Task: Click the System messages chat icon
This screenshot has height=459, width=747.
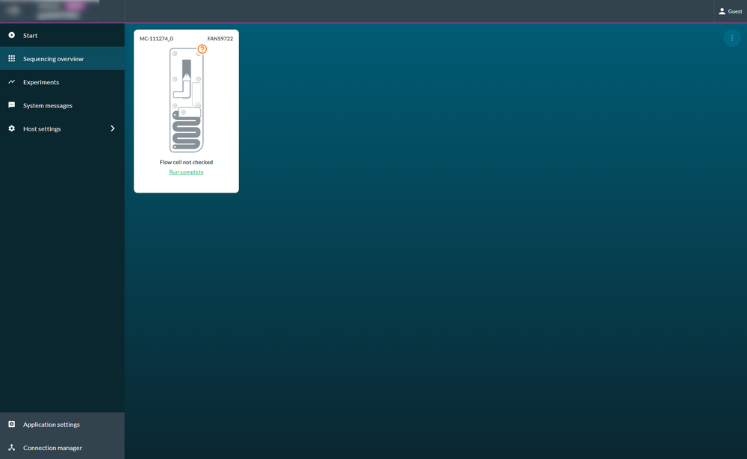Action: (x=11, y=105)
